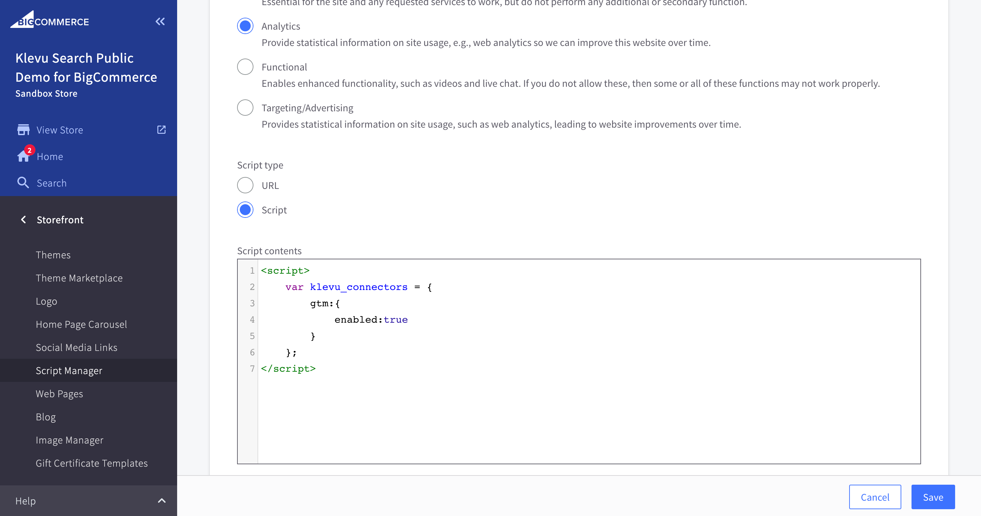Click the Search magnifier icon
Viewport: 981px width, 516px height.
click(x=23, y=183)
